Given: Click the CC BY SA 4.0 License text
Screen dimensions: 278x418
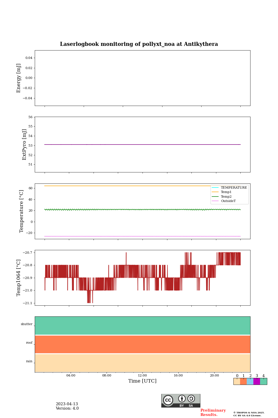Looking at the screenshot, I should [x=247, y=415].
